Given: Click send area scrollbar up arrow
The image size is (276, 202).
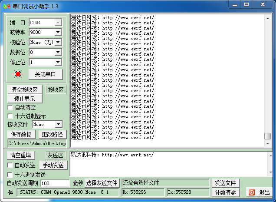Looking at the screenshot, I should click(x=270, y=156).
